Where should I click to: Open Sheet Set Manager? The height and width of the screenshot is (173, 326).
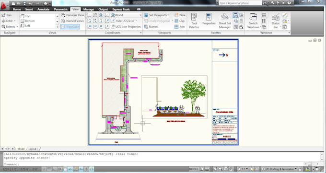click(224, 21)
